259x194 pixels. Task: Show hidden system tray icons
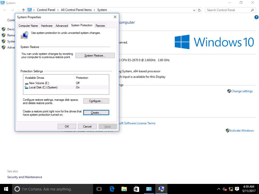pyautogui.click(x=219, y=189)
